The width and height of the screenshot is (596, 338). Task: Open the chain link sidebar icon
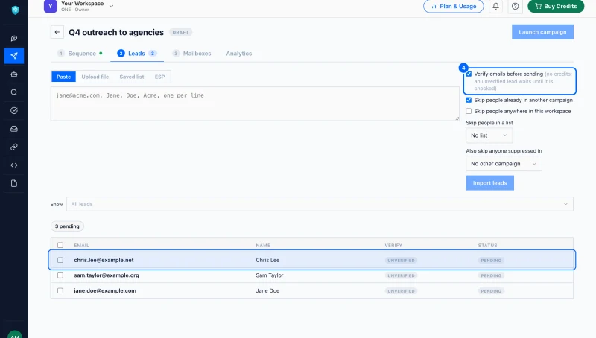coord(14,147)
